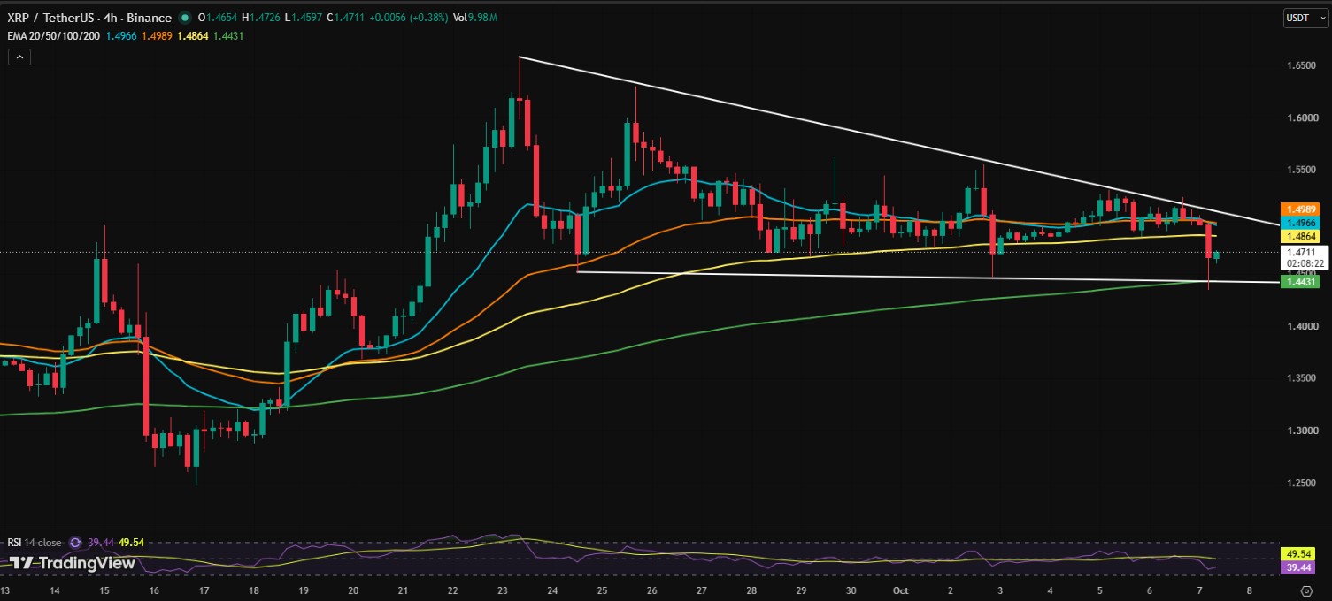Click the purple RSI loop icon

pos(74,543)
